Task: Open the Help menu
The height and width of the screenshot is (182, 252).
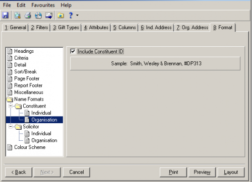Action: (66, 5)
